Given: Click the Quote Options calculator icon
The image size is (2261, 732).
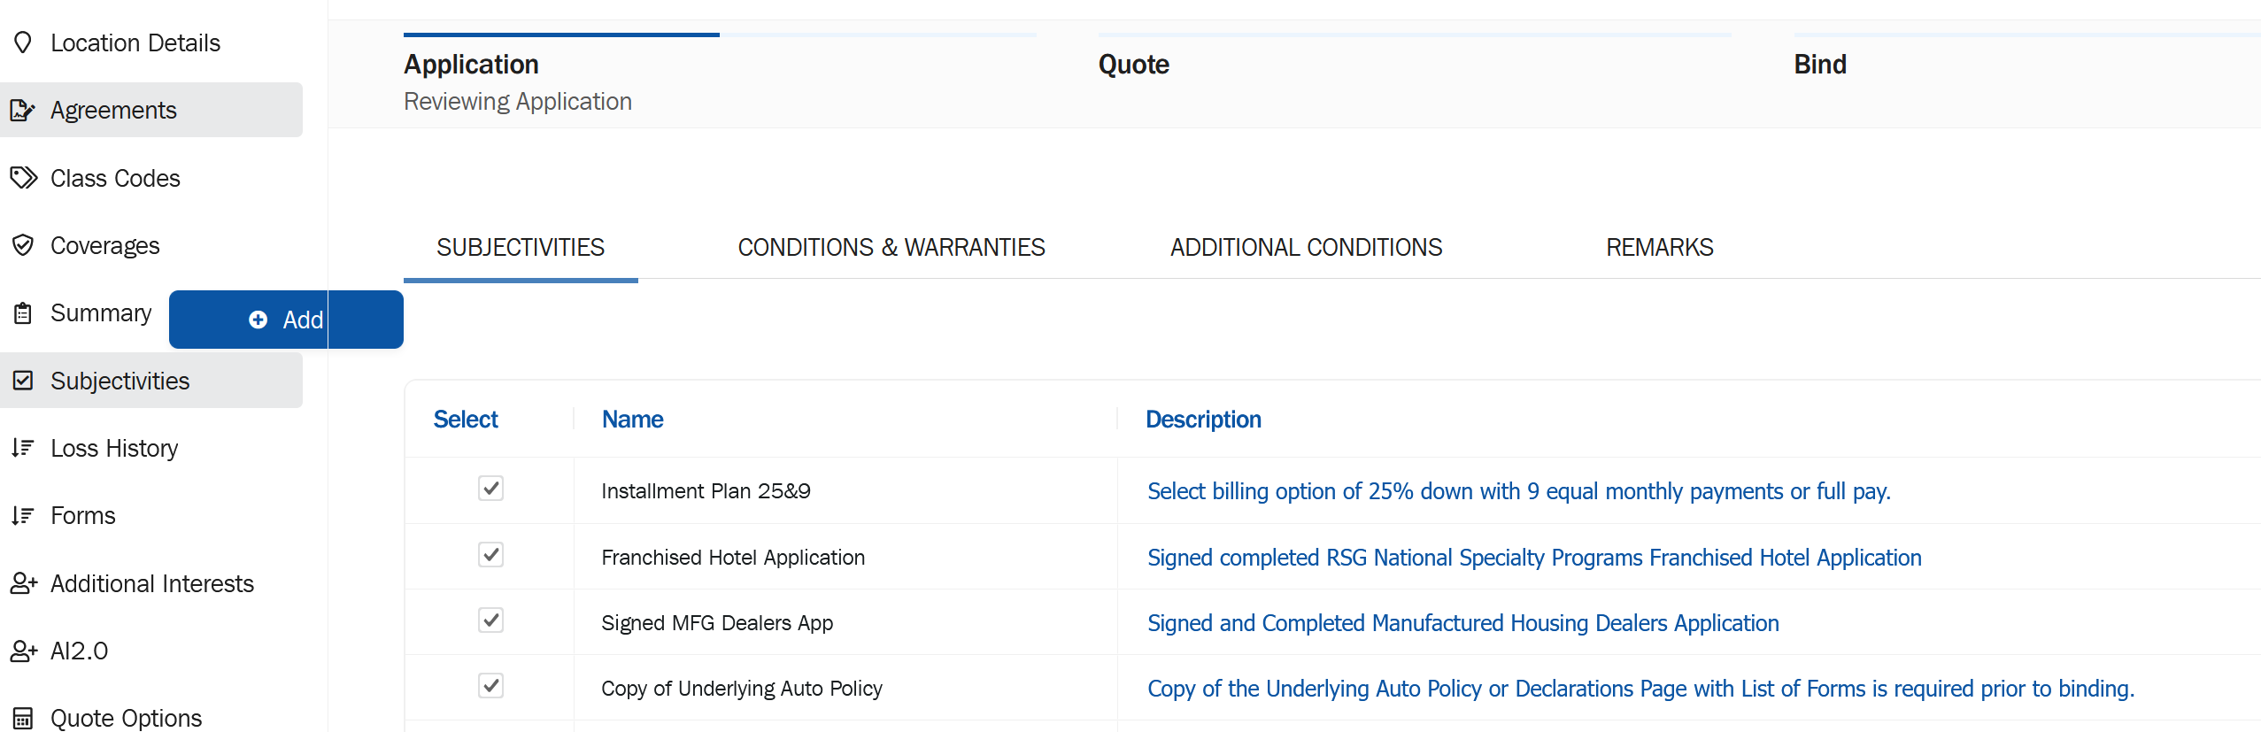Looking at the screenshot, I should (x=23, y=718).
